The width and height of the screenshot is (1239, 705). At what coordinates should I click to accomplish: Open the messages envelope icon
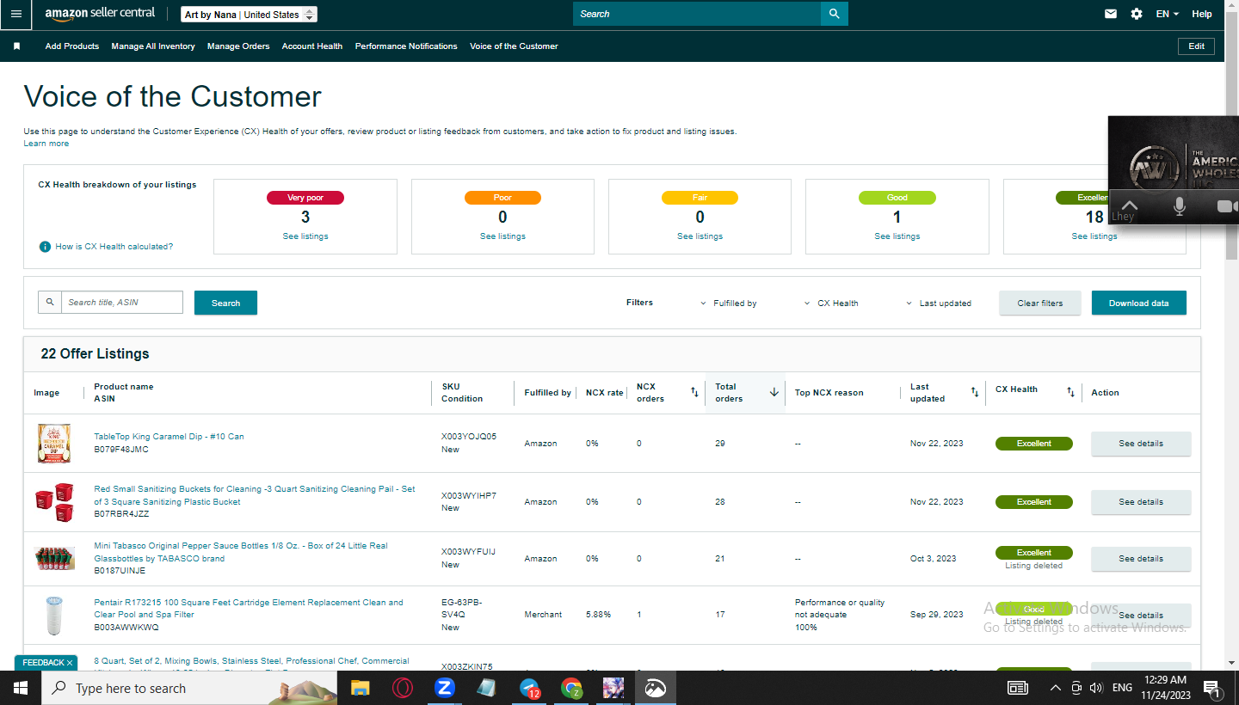click(x=1111, y=14)
